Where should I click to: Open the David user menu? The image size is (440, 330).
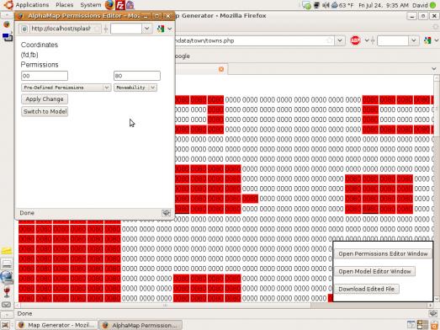point(420,5)
